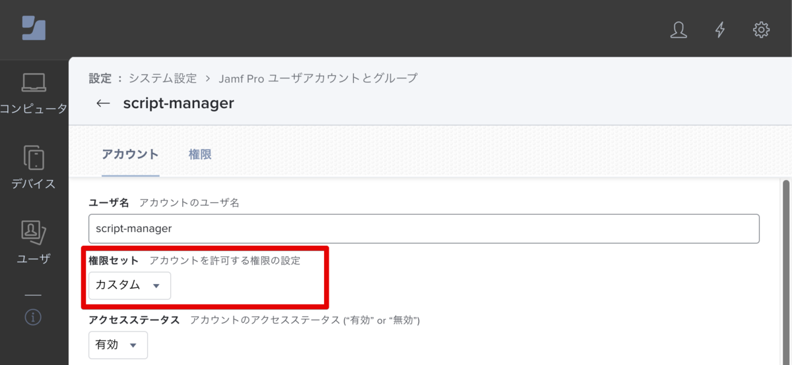The image size is (792, 365).
Task: Open the lightning bolt notifications icon
Action: 720,30
